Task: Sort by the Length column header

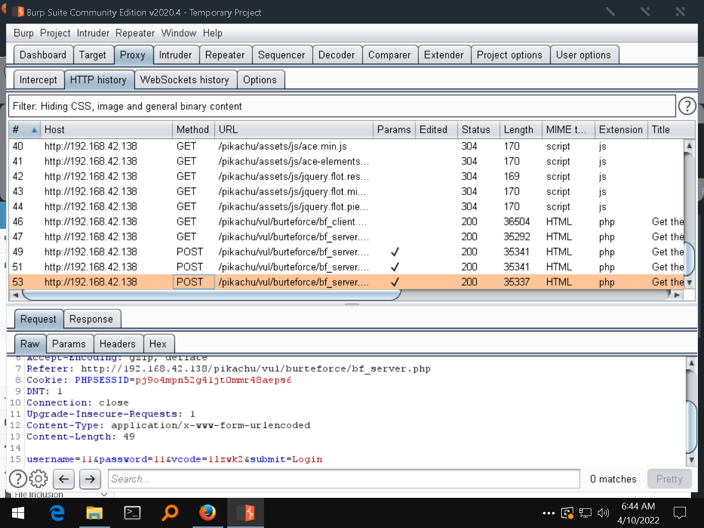Action: (520, 130)
